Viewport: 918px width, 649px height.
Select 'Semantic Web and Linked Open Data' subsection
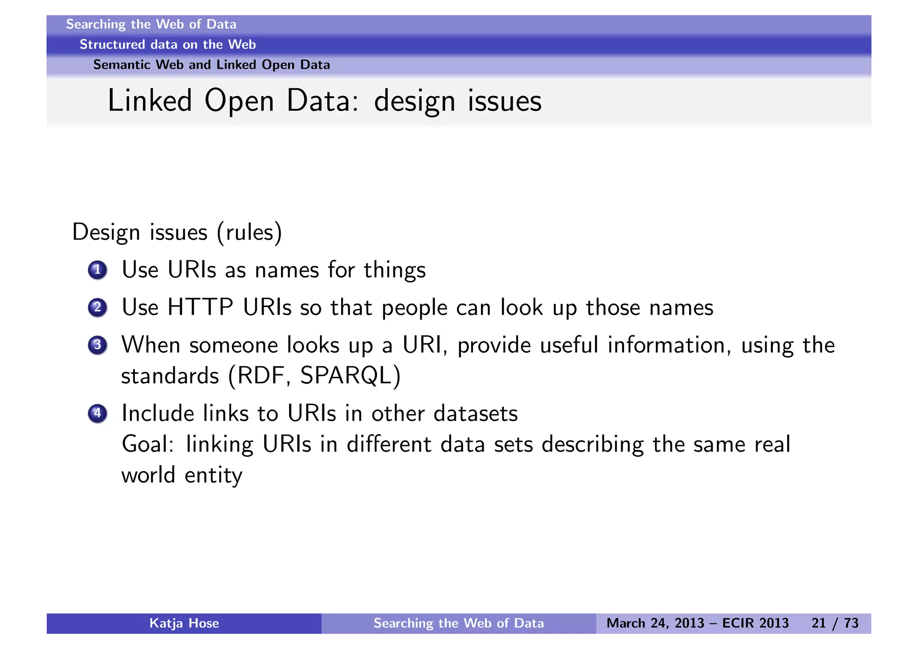212,65
